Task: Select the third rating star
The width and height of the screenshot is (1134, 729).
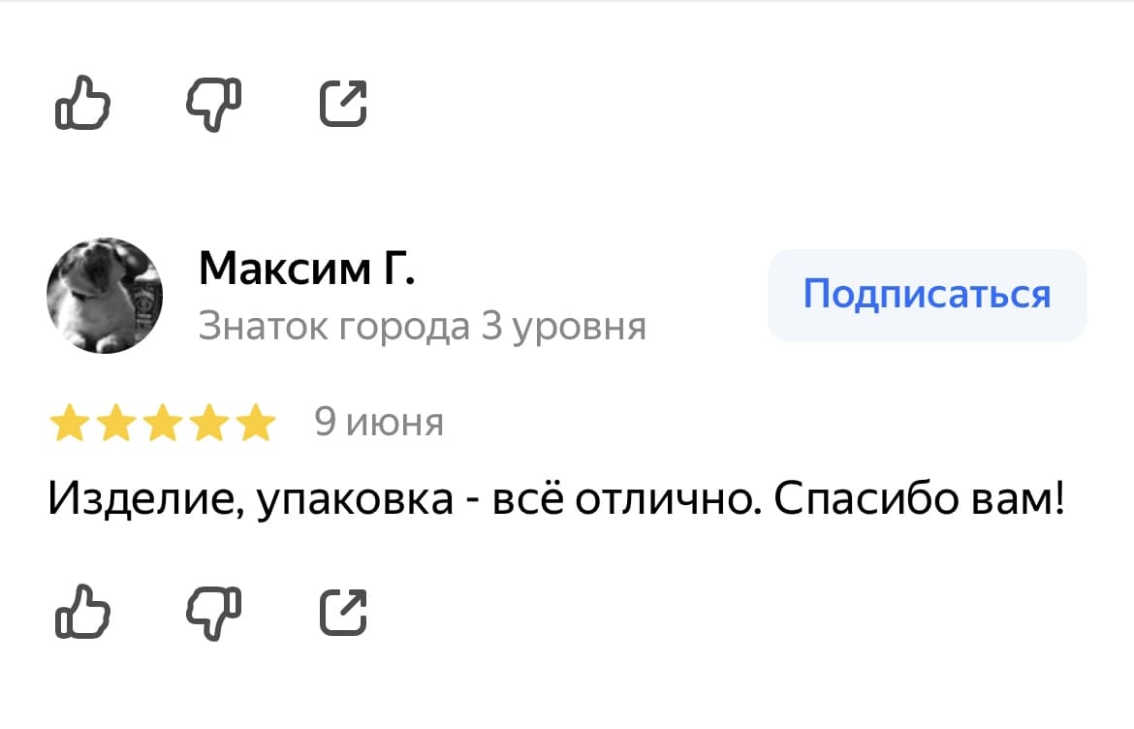Action: point(162,424)
